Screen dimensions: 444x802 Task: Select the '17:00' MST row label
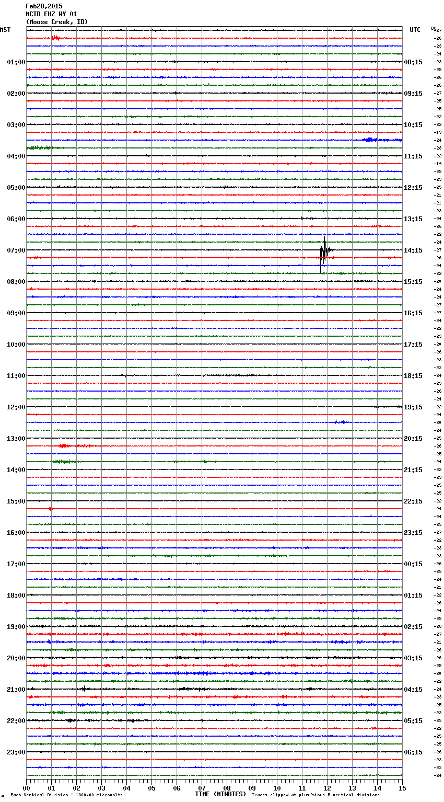pos(16,564)
